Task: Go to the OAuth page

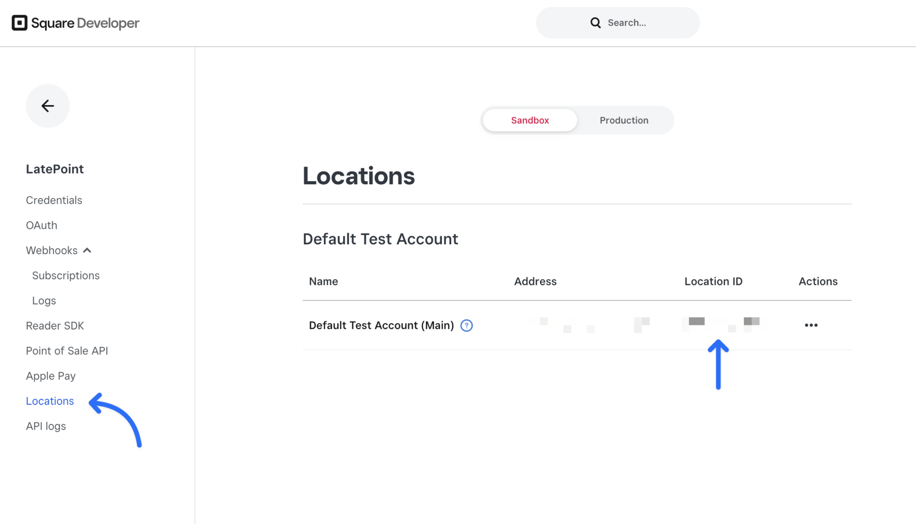Action: (42, 225)
